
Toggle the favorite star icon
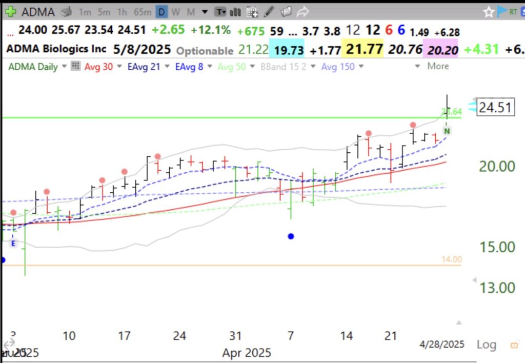489,12
